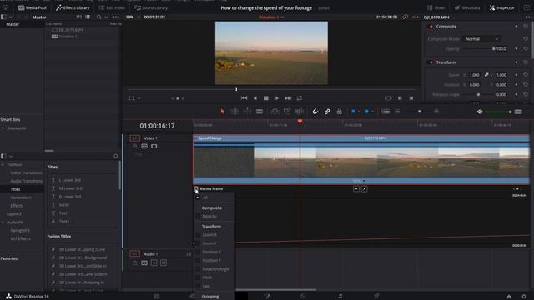
Task: Click the Position X value field
Action: [x=474, y=85]
